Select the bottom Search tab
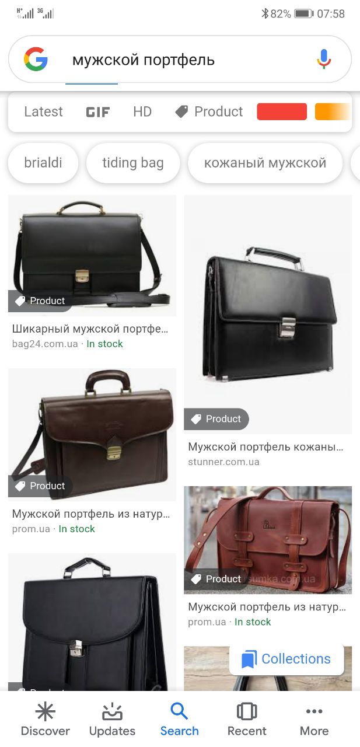This screenshot has width=360, height=747. 180,719
